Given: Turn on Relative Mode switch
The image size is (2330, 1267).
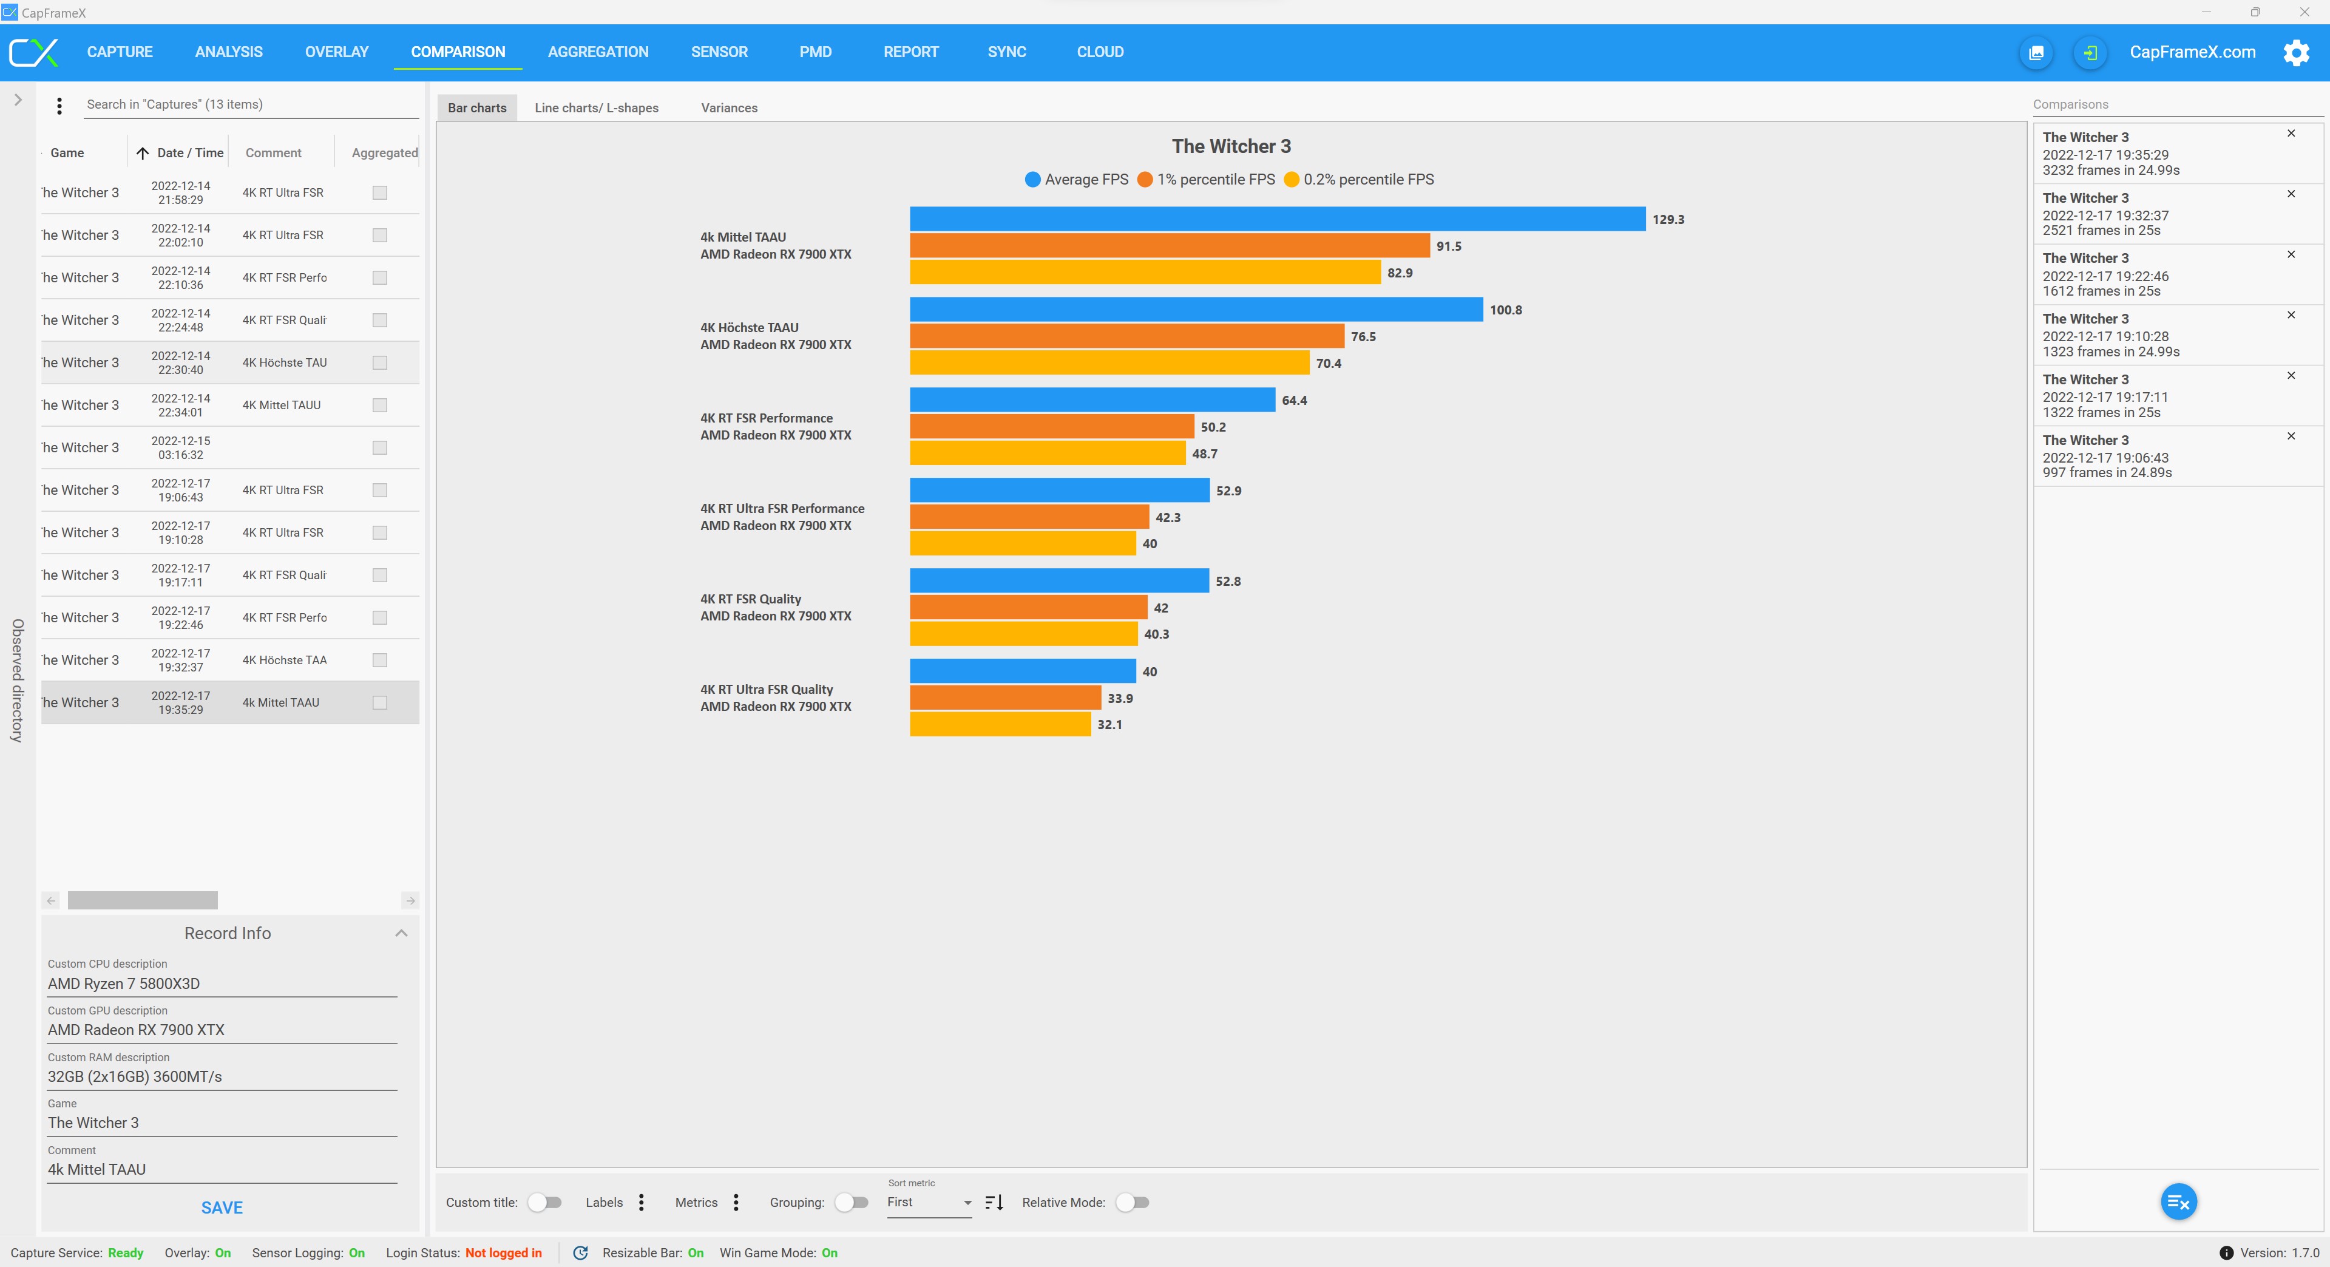Looking at the screenshot, I should click(x=1131, y=1202).
